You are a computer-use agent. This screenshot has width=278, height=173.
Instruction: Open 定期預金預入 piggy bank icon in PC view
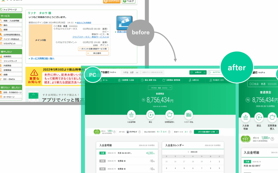point(169,115)
